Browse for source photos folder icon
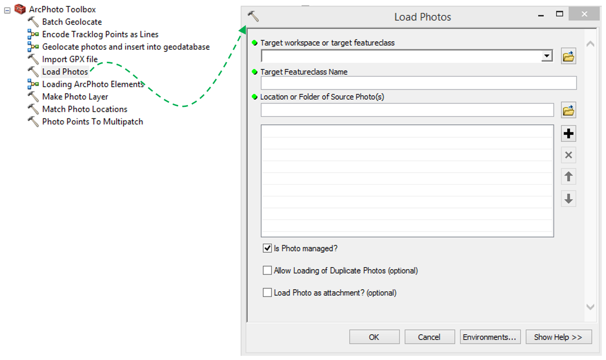 pyautogui.click(x=568, y=110)
